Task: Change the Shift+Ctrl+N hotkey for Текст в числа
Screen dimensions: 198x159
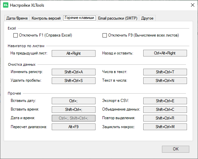Action: point(165,81)
